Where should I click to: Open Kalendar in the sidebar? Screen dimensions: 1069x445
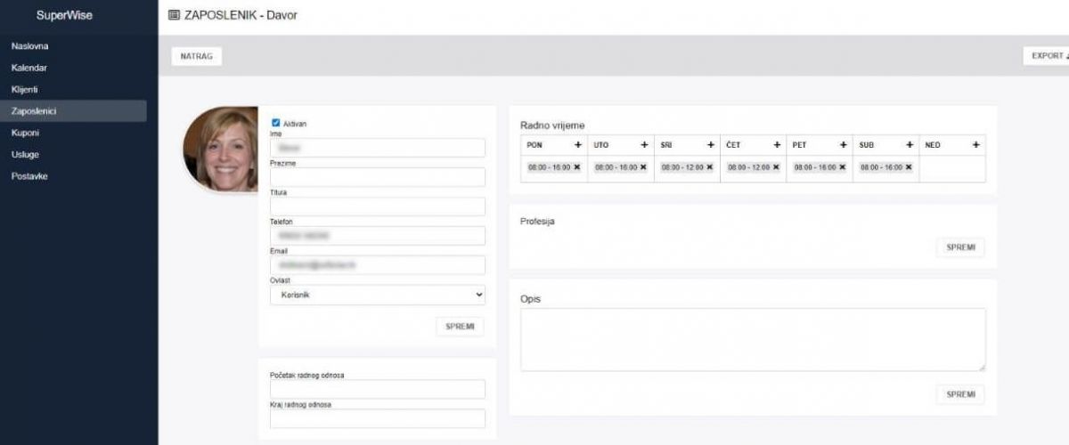[29, 68]
